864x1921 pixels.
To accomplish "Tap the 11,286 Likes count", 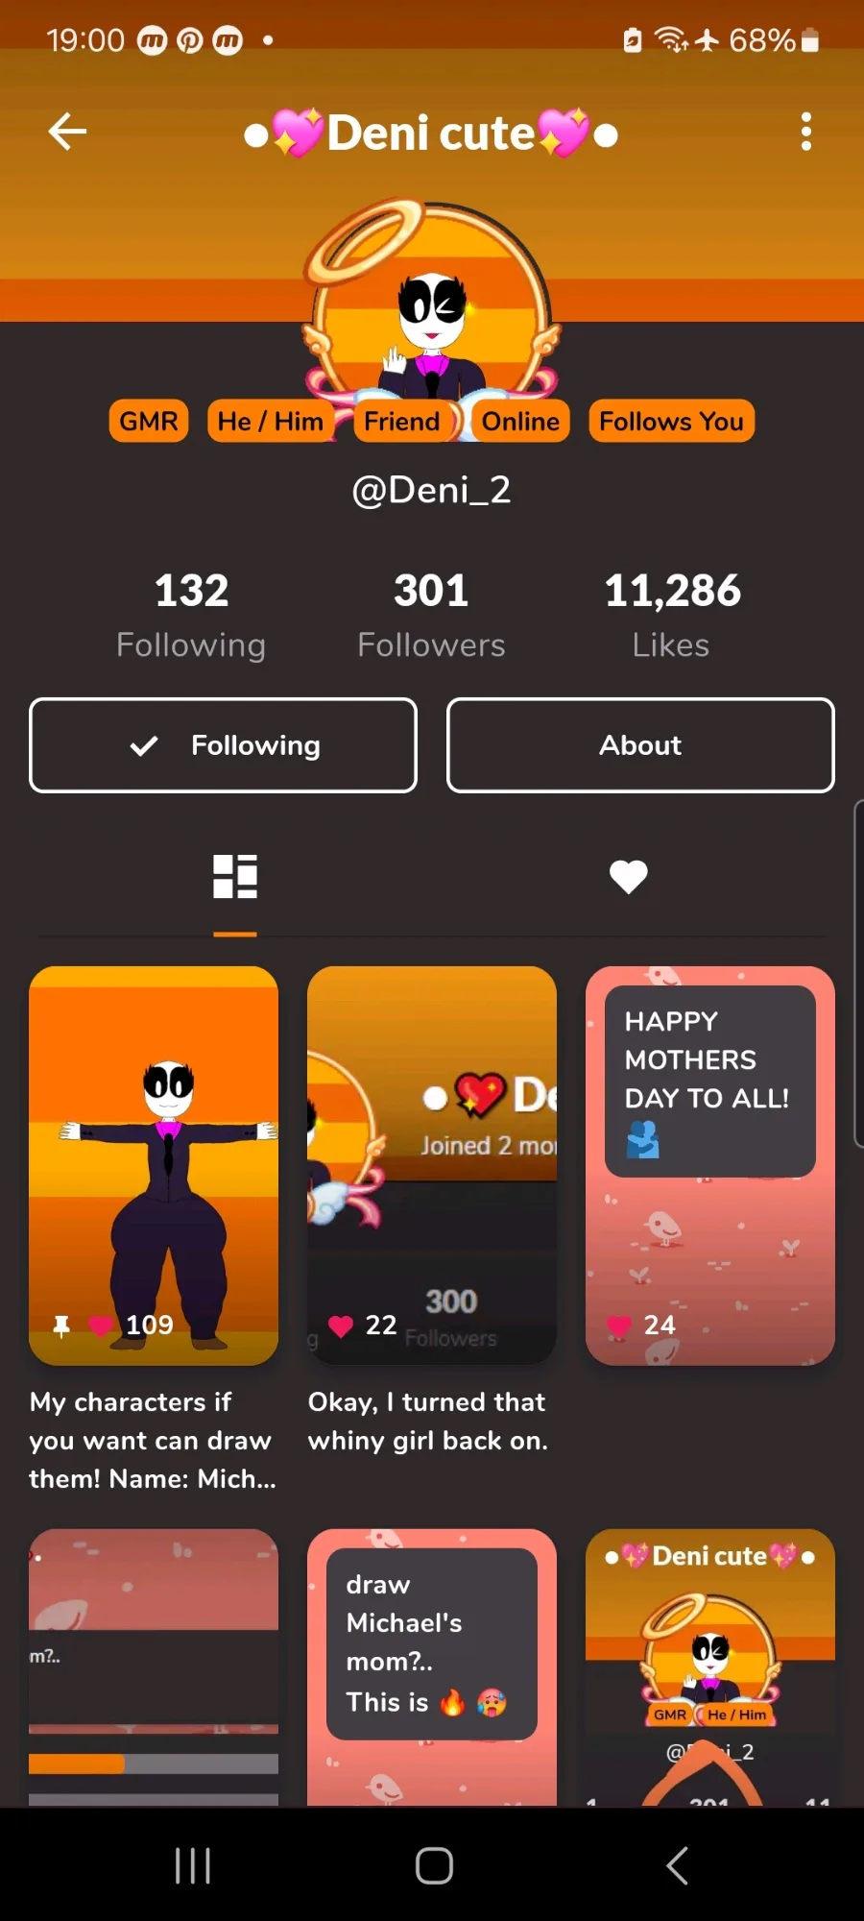I will coord(672,616).
